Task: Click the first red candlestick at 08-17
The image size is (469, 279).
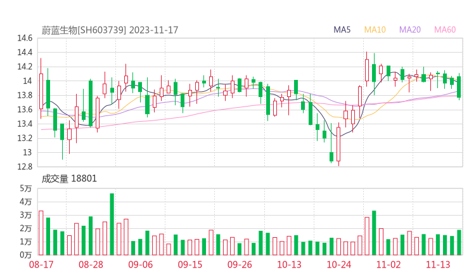Action: pyautogui.click(x=41, y=88)
